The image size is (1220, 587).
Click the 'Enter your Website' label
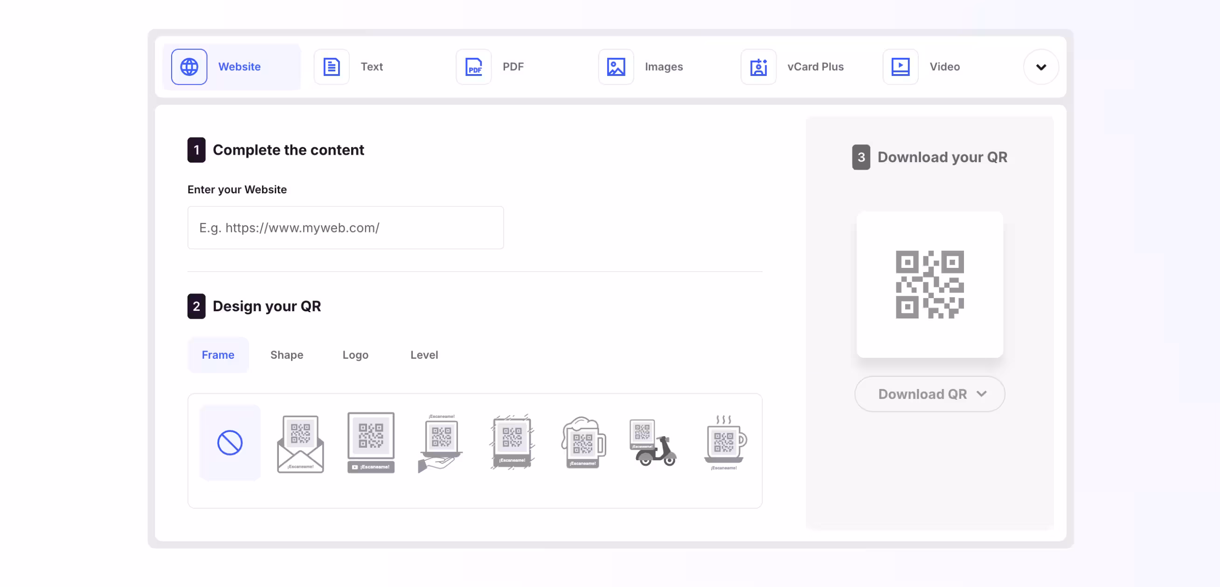(237, 189)
